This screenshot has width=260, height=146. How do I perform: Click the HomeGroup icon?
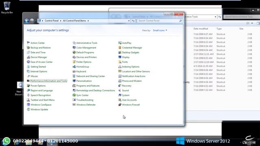[74, 67]
